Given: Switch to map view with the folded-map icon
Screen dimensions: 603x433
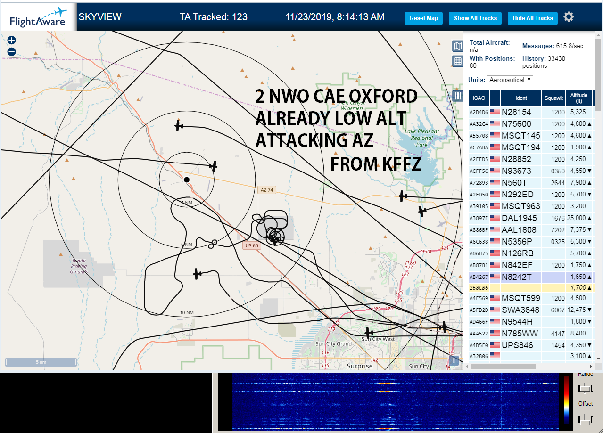Looking at the screenshot, I should coord(457,46).
